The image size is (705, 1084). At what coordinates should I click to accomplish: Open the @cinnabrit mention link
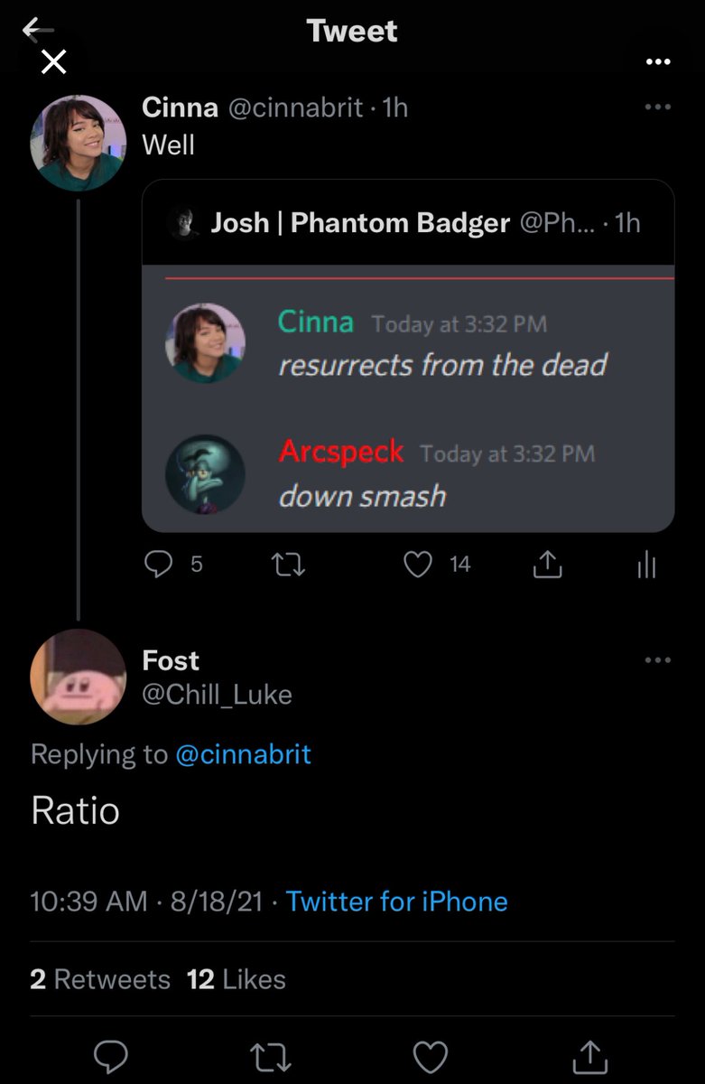pos(243,754)
